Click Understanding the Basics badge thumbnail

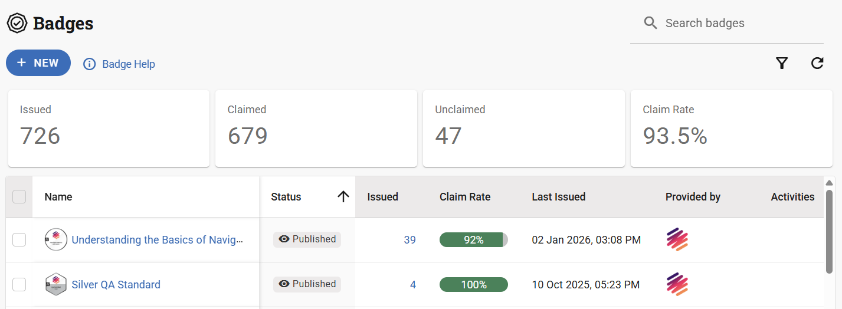coord(55,240)
